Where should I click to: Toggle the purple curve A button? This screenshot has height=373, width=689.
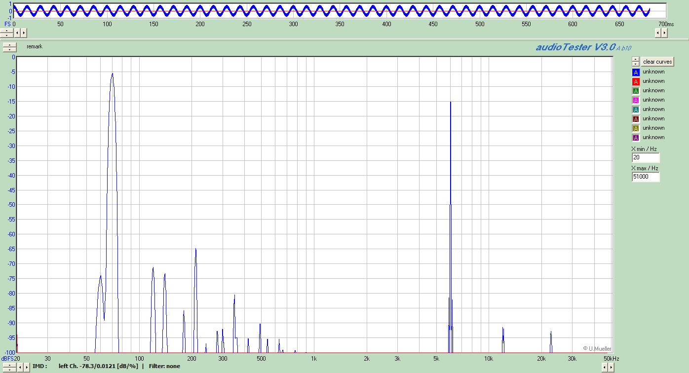pos(636,138)
